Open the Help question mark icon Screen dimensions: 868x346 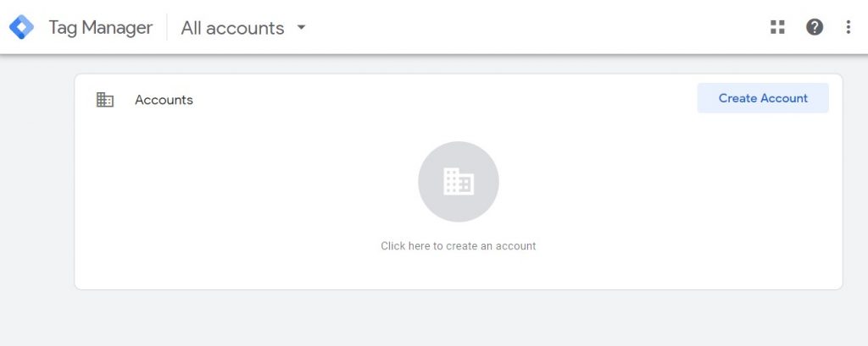pyautogui.click(x=814, y=27)
